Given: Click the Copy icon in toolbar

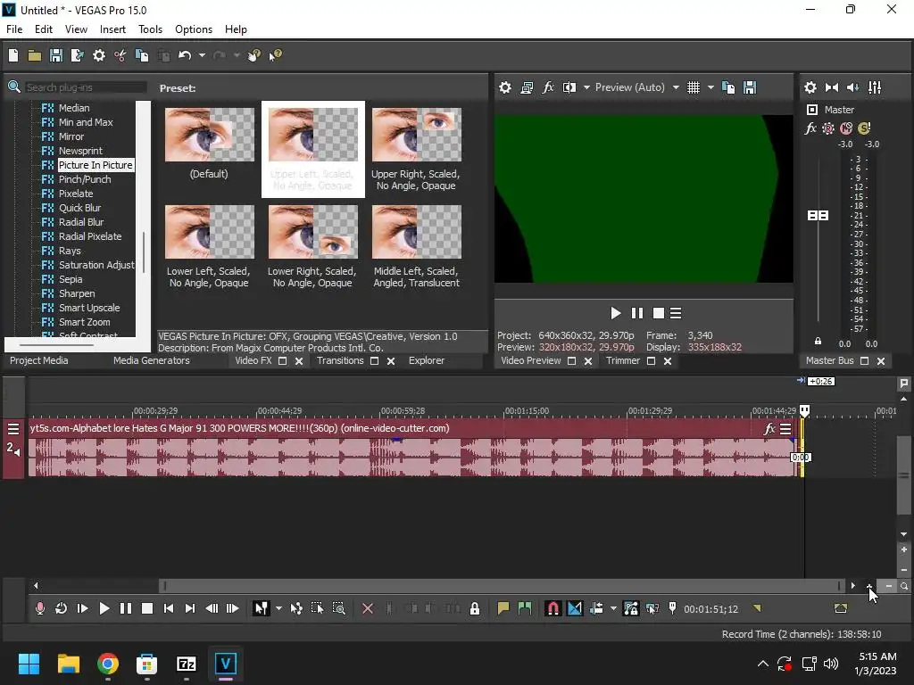Looking at the screenshot, I should (x=142, y=55).
